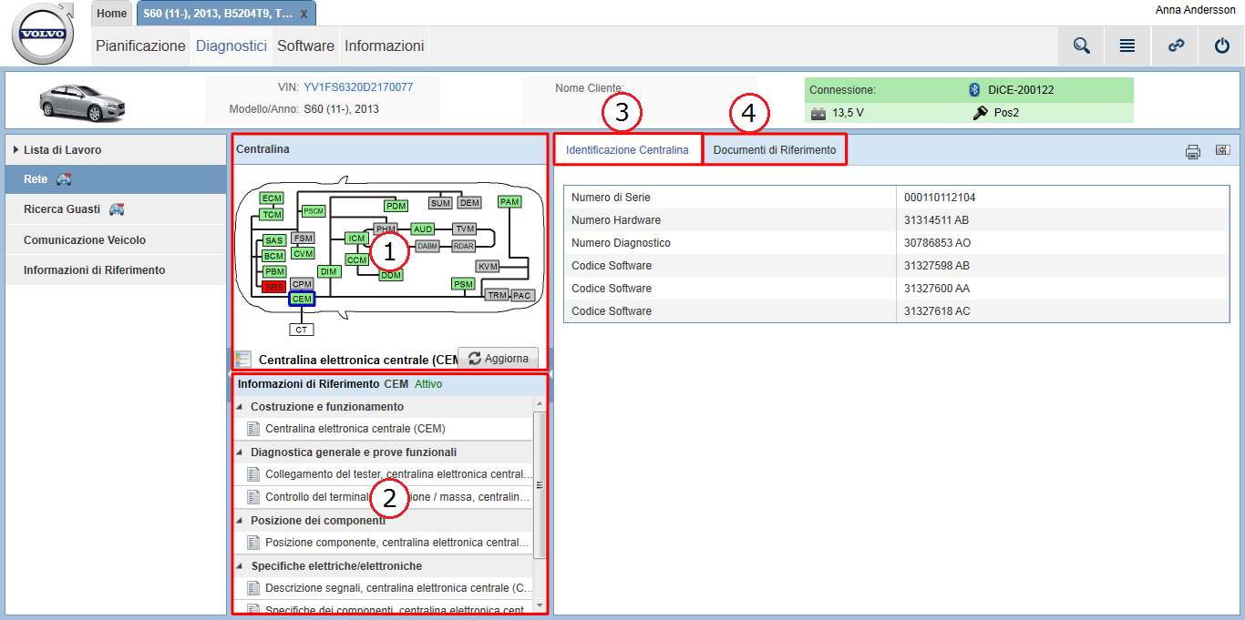The height and width of the screenshot is (620, 1245).
Task: Select the TRM control unit node
Action: (497, 295)
